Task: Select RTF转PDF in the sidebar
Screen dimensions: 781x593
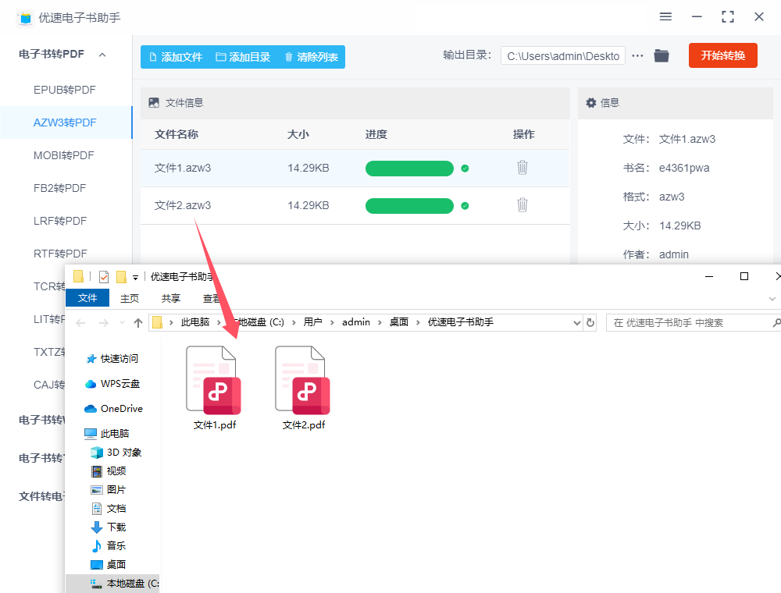Action: coord(60,254)
